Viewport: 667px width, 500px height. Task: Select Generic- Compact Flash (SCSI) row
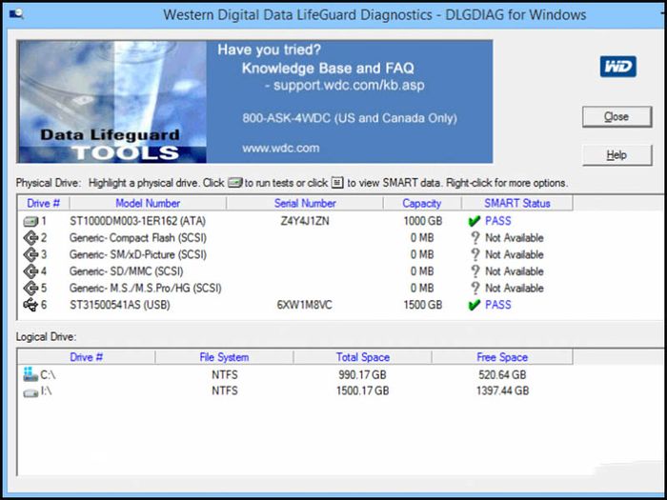point(138,238)
